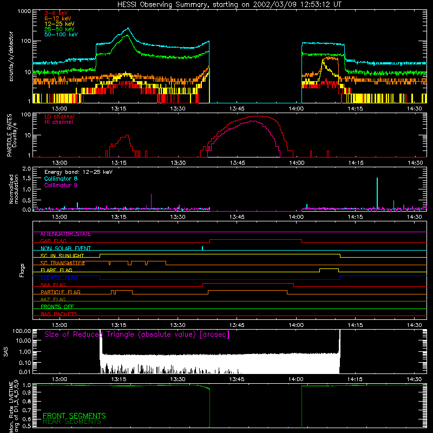The width and height of the screenshot is (433, 433).
Task: Select the BAD_PACKETS flag label
Action: pos(59,314)
